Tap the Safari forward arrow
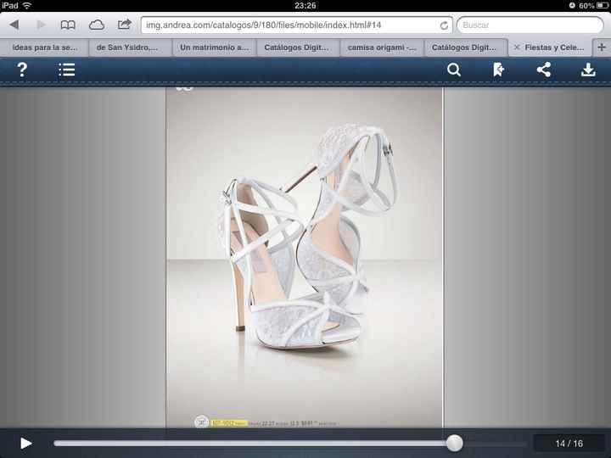The width and height of the screenshot is (611, 458). 41,25
